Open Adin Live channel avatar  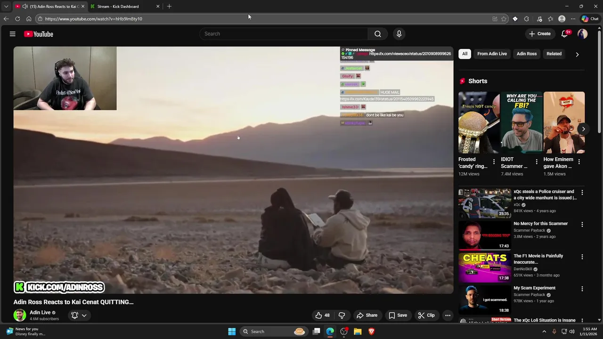(x=20, y=315)
